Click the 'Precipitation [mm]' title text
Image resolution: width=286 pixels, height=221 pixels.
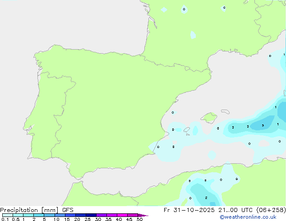pos(29,210)
